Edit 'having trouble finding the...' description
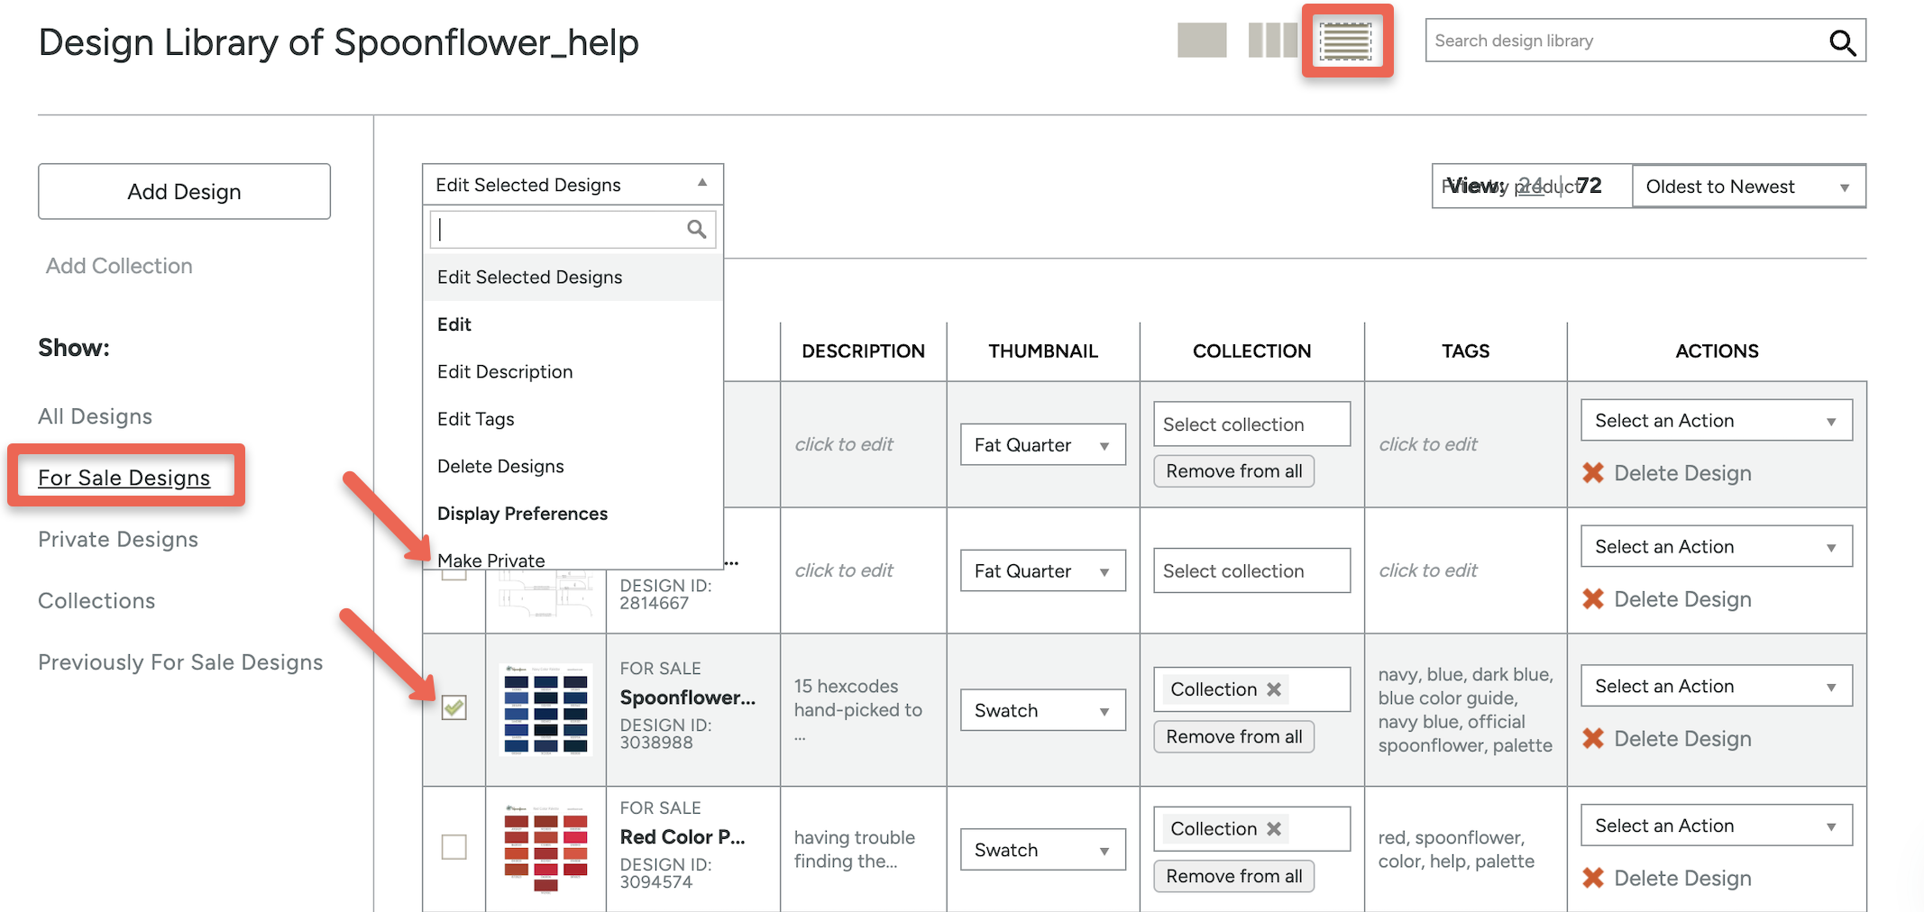The image size is (1924, 912). click(x=855, y=850)
